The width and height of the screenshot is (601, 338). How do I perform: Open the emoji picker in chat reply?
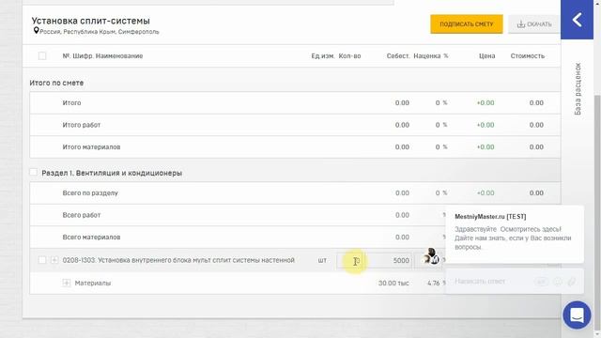558,282
